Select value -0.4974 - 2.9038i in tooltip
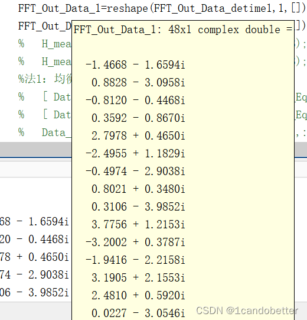The height and width of the screenshot is (320, 307). [x=135, y=171]
